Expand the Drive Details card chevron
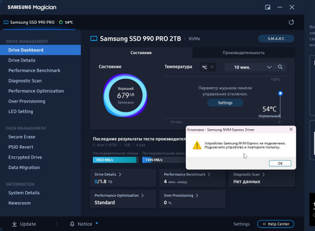 (120, 174)
